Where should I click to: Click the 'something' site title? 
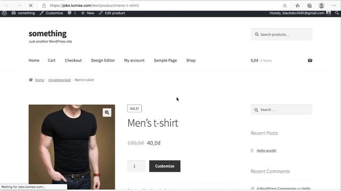click(x=47, y=33)
